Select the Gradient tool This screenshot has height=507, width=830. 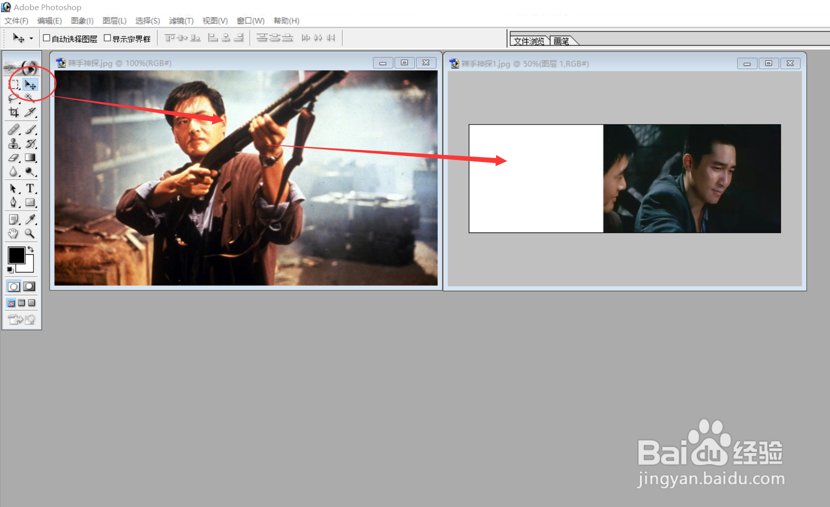click(x=30, y=158)
